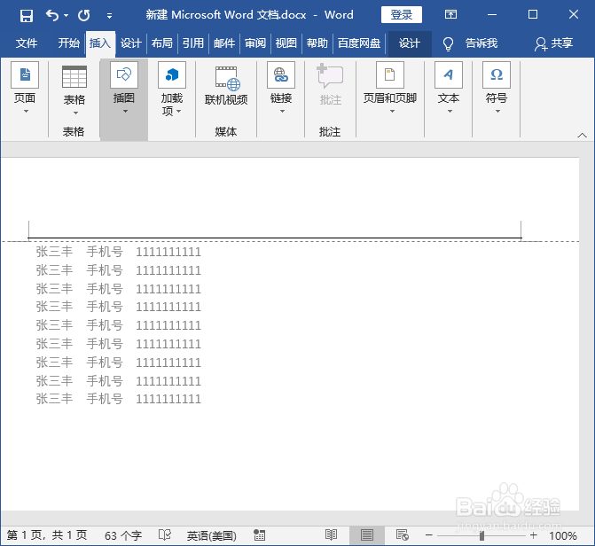Click the 链接 links icon
The width and height of the screenshot is (595, 546).
click(x=281, y=74)
